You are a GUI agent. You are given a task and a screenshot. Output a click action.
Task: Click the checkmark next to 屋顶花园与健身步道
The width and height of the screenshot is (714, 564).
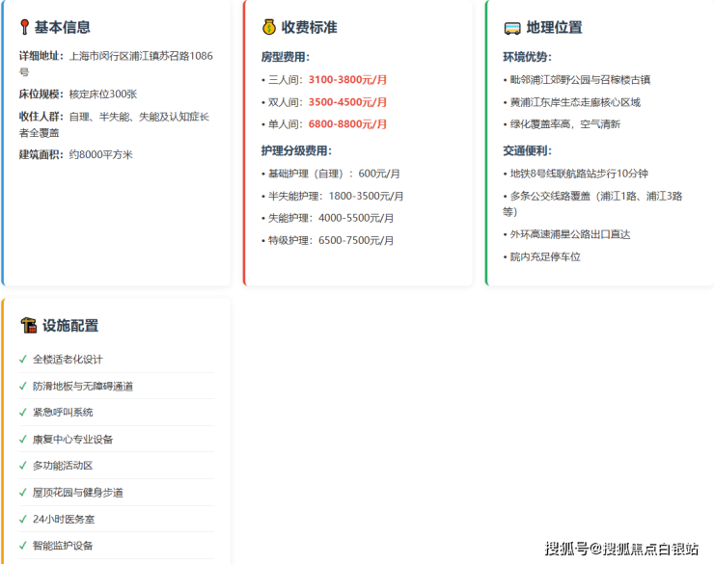click(x=23, y=492)
